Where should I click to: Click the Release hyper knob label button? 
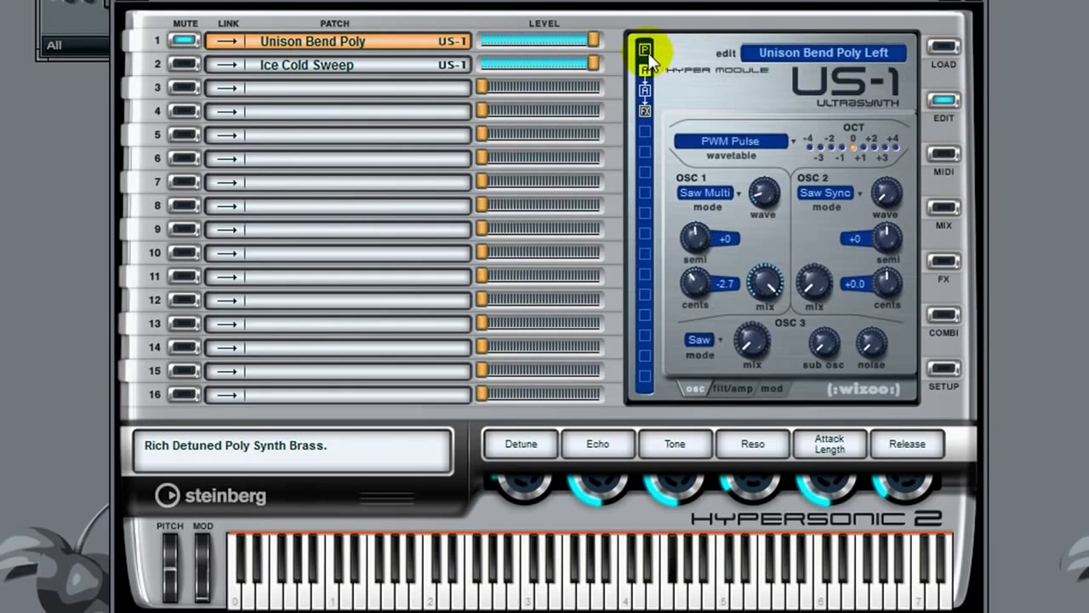pos(907,444)
